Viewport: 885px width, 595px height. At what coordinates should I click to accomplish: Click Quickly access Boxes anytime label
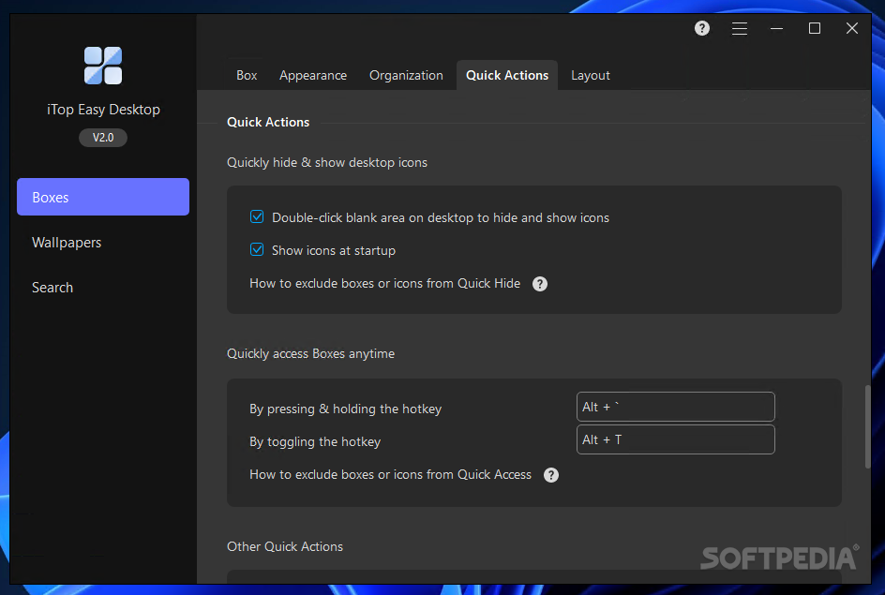310,353
